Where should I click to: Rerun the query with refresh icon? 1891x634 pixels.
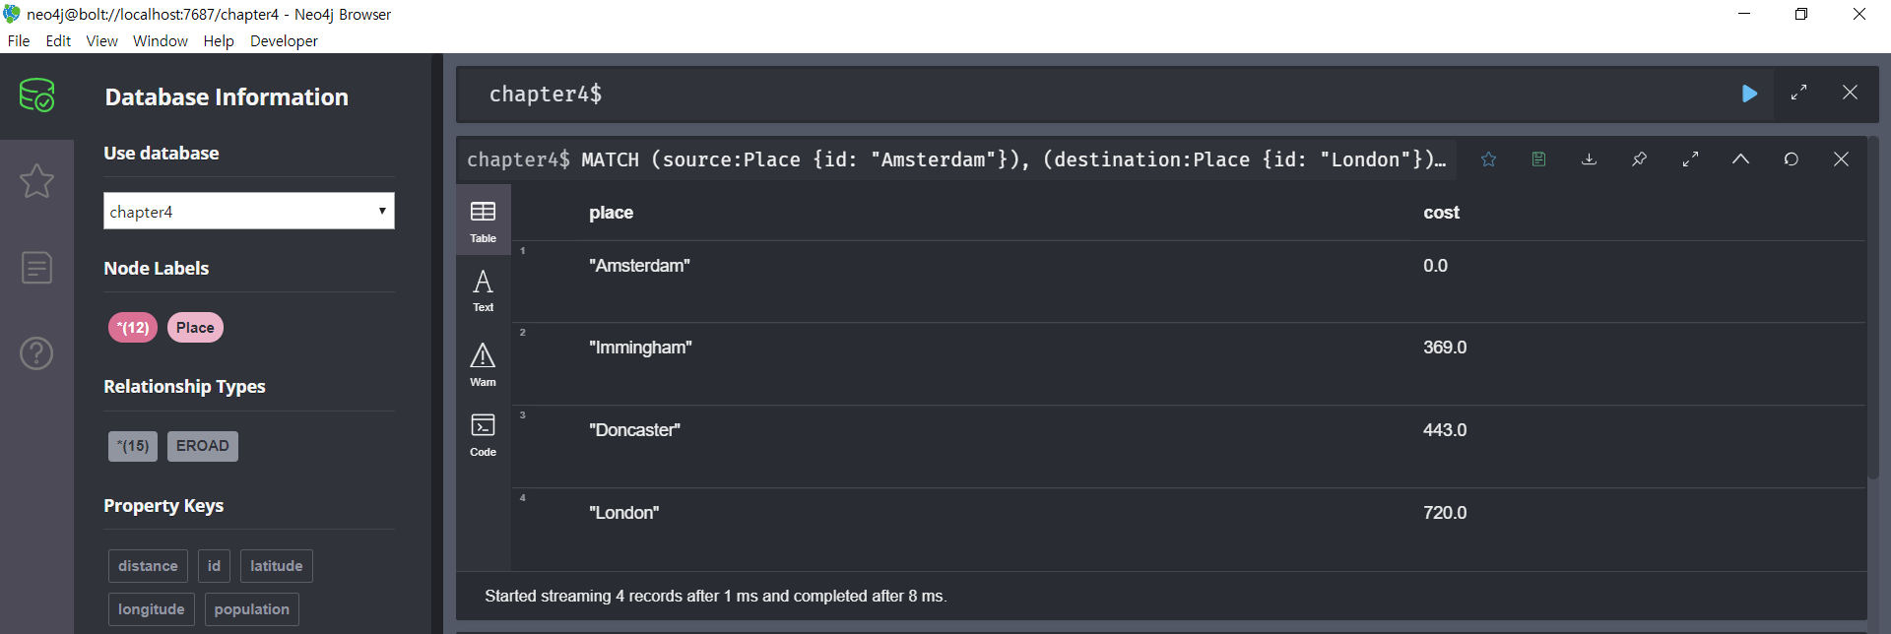(x=1791, y=159)
